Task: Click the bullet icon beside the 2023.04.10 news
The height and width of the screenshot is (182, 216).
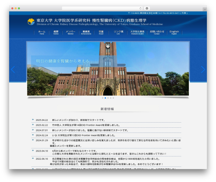Action: [x=33, y=151]
